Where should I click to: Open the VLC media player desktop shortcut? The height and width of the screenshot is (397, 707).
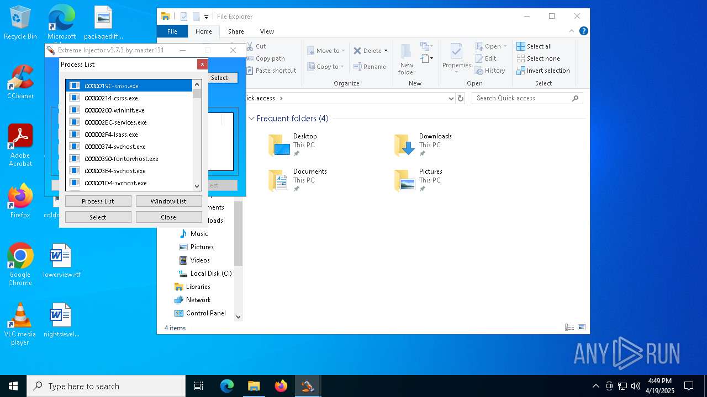20,324
